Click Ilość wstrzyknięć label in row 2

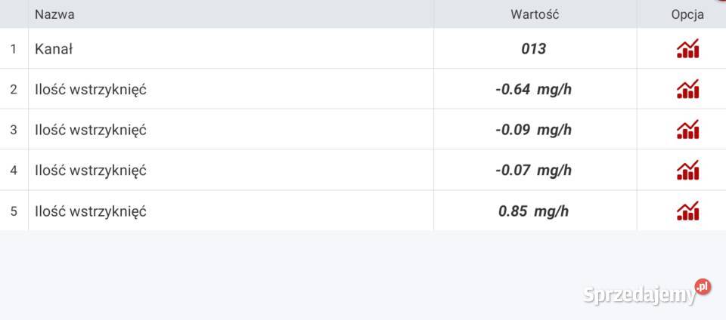point(90,90)
